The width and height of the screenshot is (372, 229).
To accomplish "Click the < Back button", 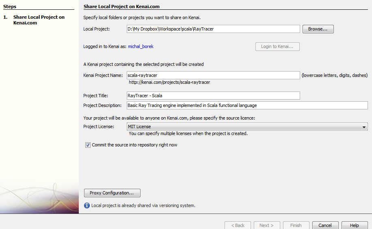I will click(x=238, y=225).
